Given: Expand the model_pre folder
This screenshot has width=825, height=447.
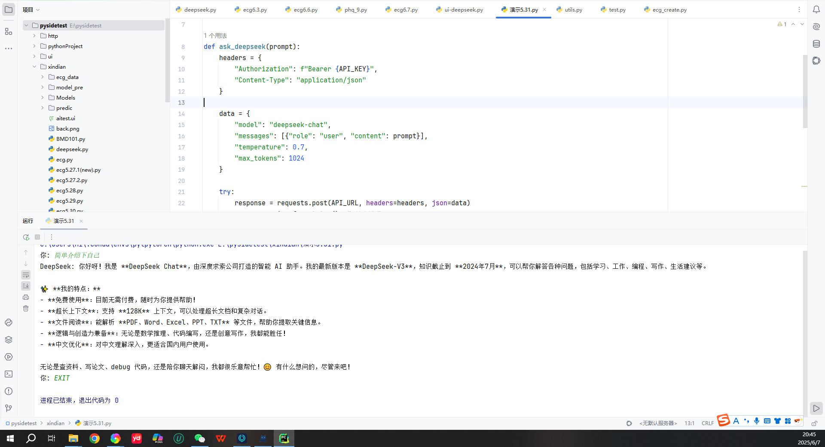Looking at the screenshot, I should pyautogui.click(x=43, y=88).
